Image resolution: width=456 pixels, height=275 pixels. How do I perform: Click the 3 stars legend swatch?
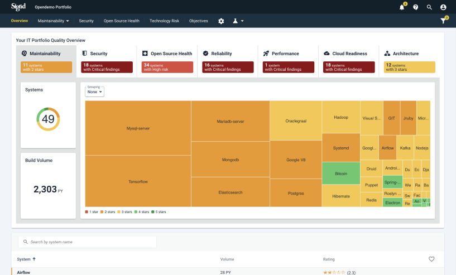(119, 212)
